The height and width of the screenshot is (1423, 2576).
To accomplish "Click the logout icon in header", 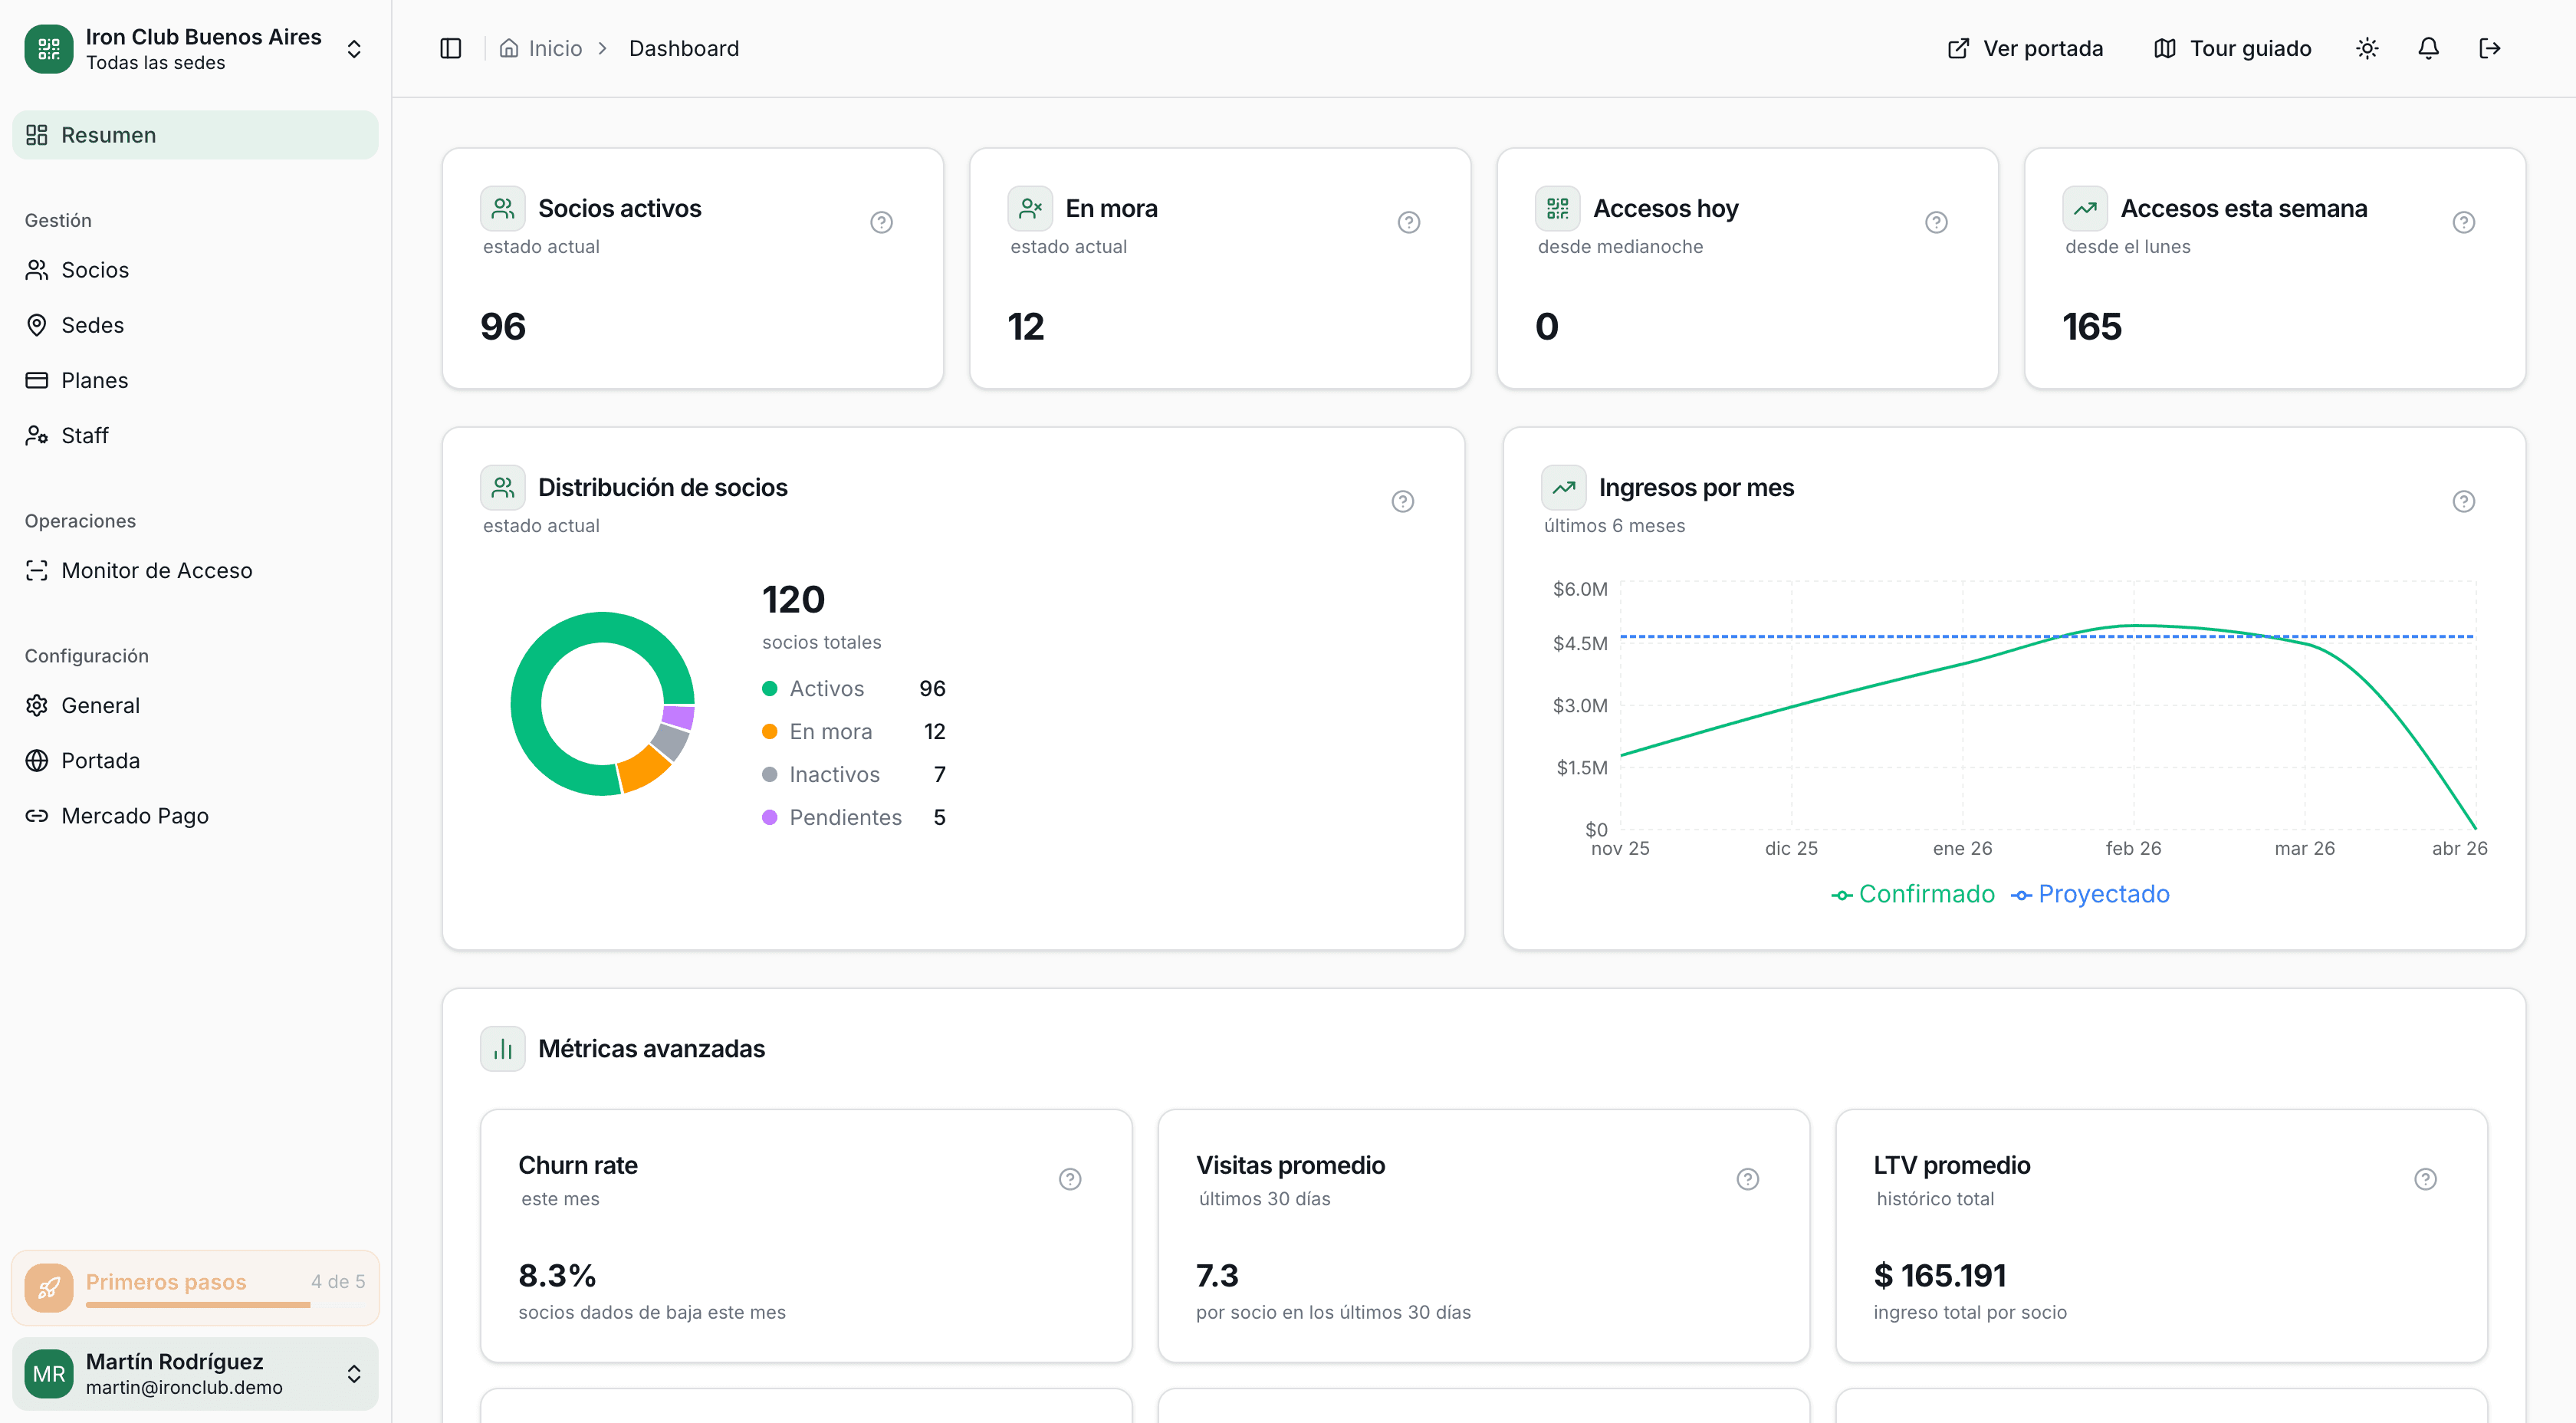I will tap(2489, 48).
